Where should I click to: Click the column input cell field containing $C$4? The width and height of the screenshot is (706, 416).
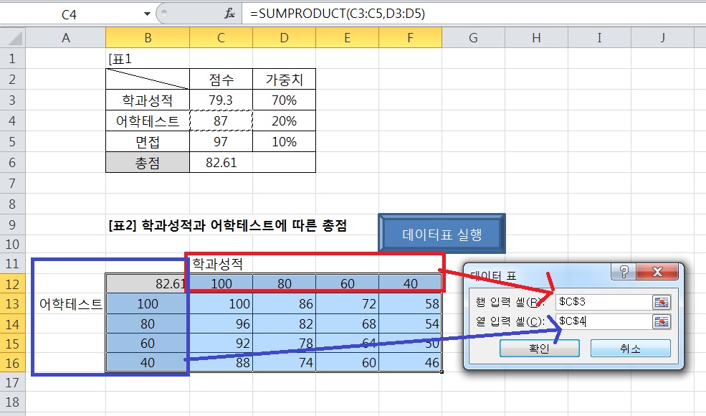point(601,322)
